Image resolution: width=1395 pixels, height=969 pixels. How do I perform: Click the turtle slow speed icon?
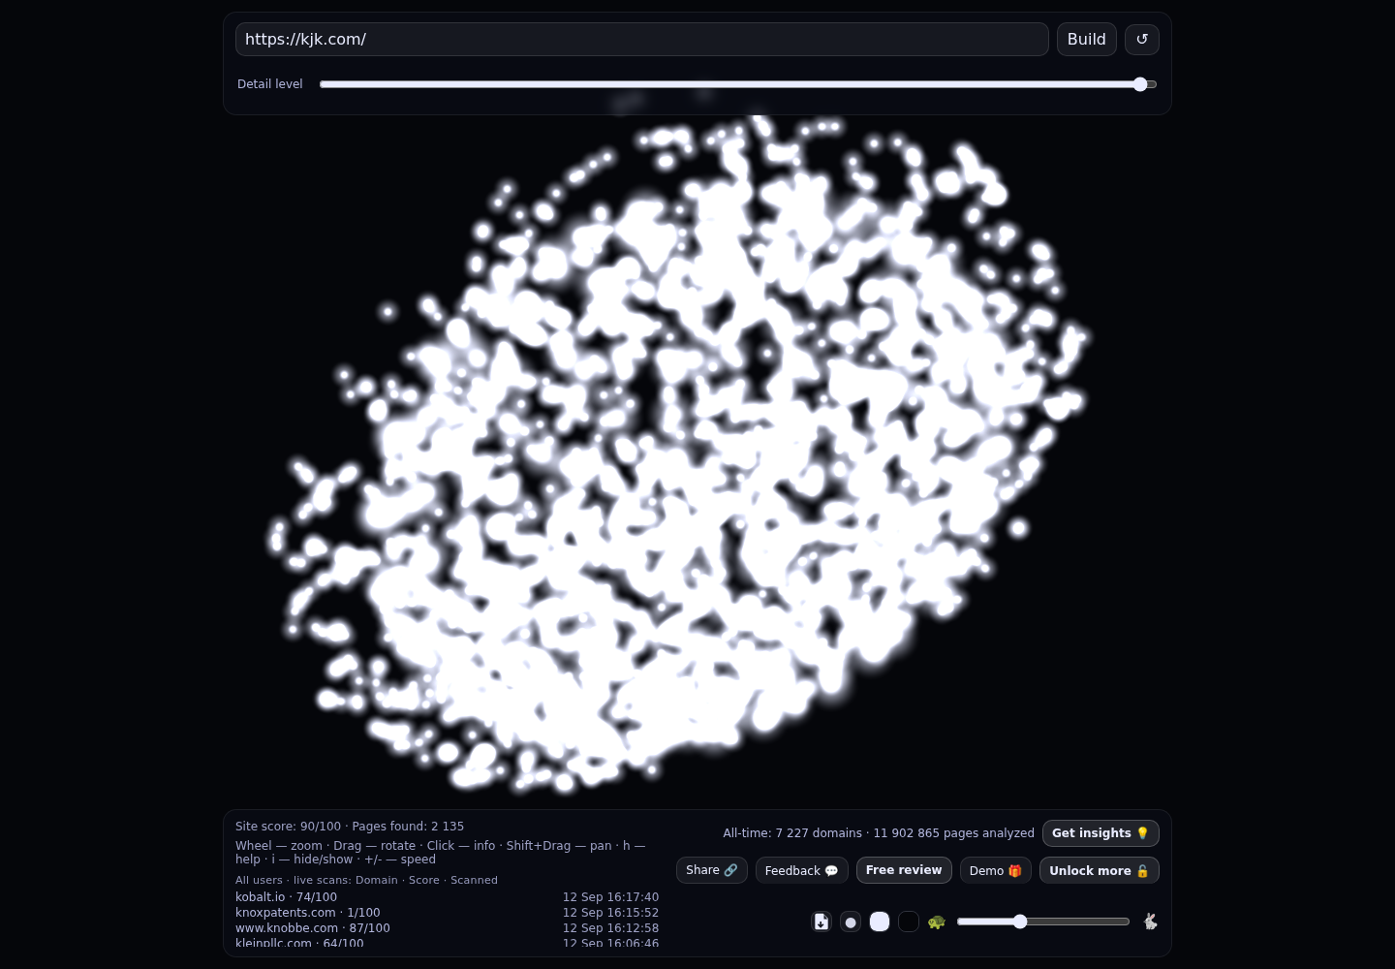(937, 922)
